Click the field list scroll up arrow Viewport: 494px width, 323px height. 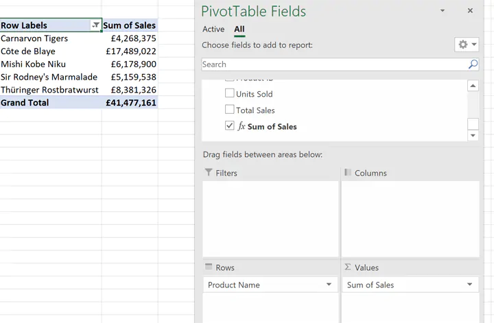coord(473,86)
